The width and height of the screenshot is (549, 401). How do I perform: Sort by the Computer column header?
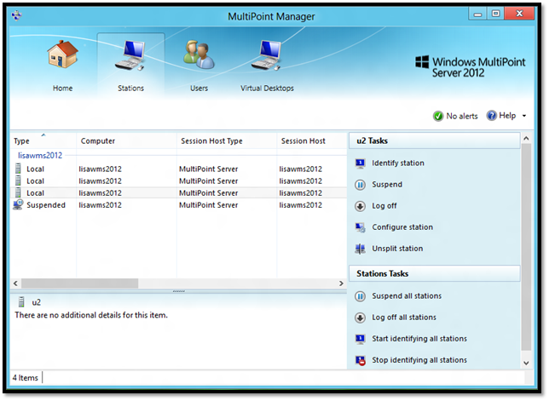click(126, 140)
